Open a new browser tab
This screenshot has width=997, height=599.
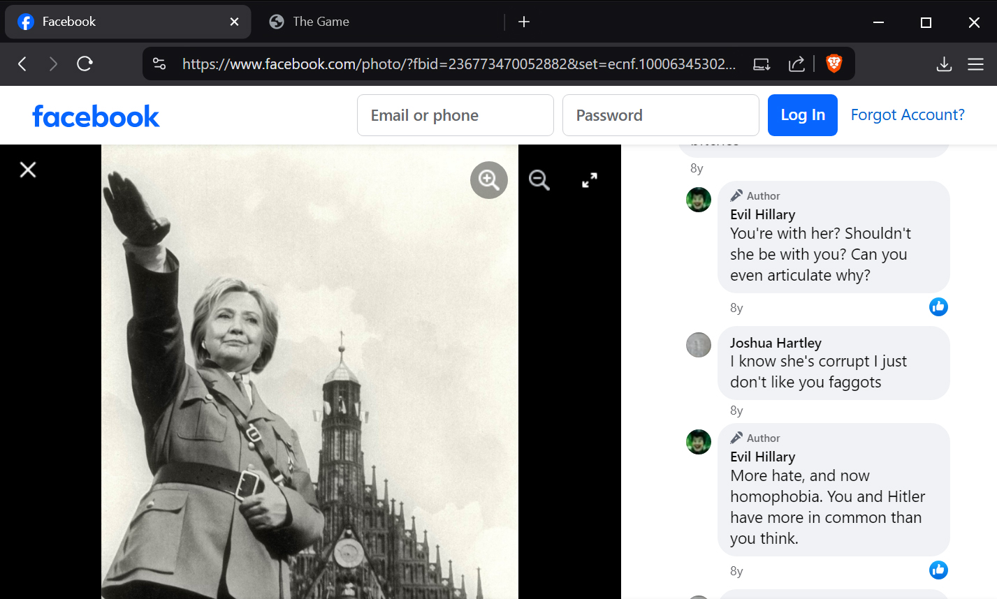click(x=524, y=22)
